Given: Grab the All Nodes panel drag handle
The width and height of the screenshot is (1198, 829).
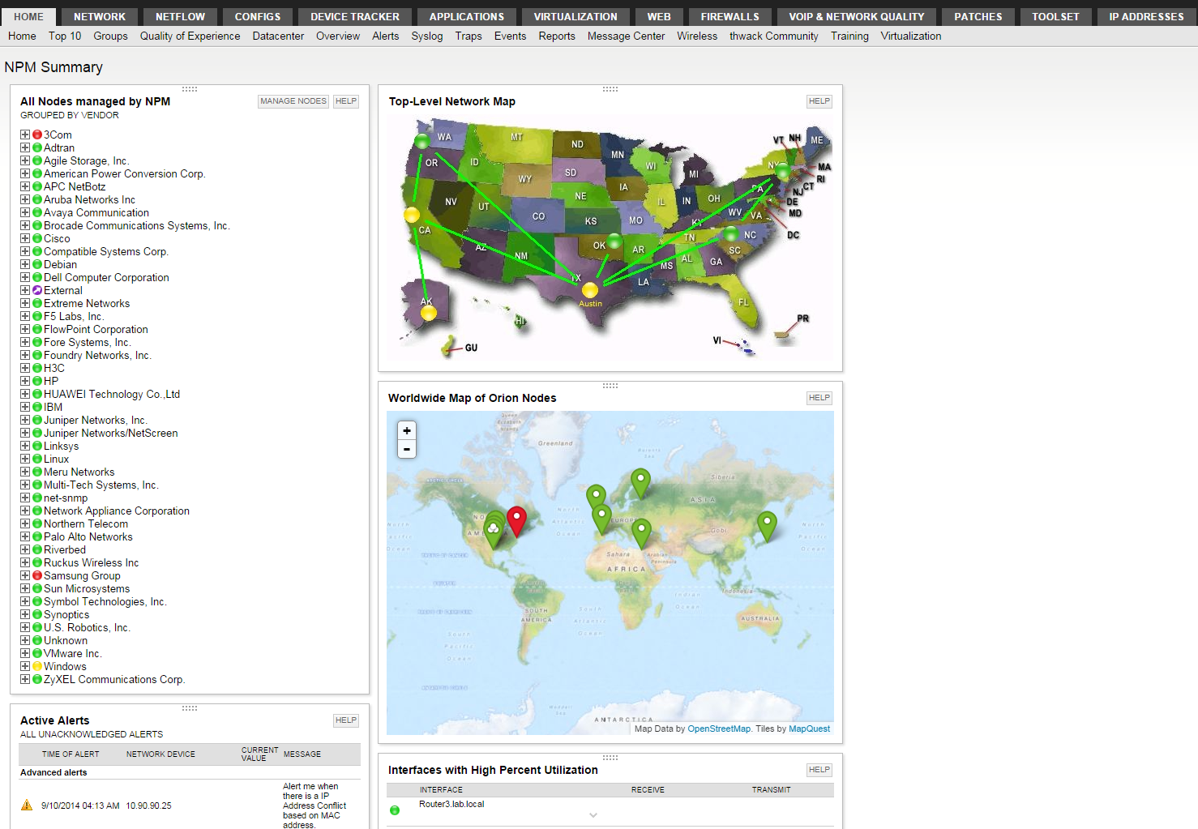Looking at the screenshot, I should click(x=190, y=89).
